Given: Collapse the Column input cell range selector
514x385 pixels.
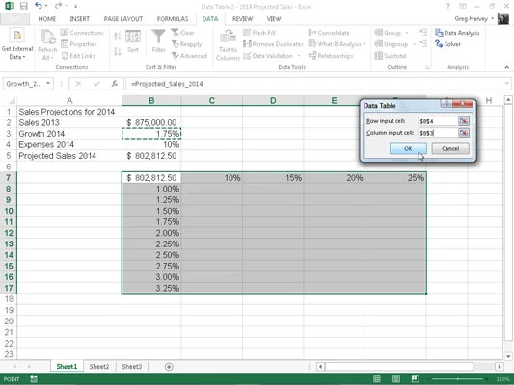Looking at the screenshot, I should [x=464, y=133].
